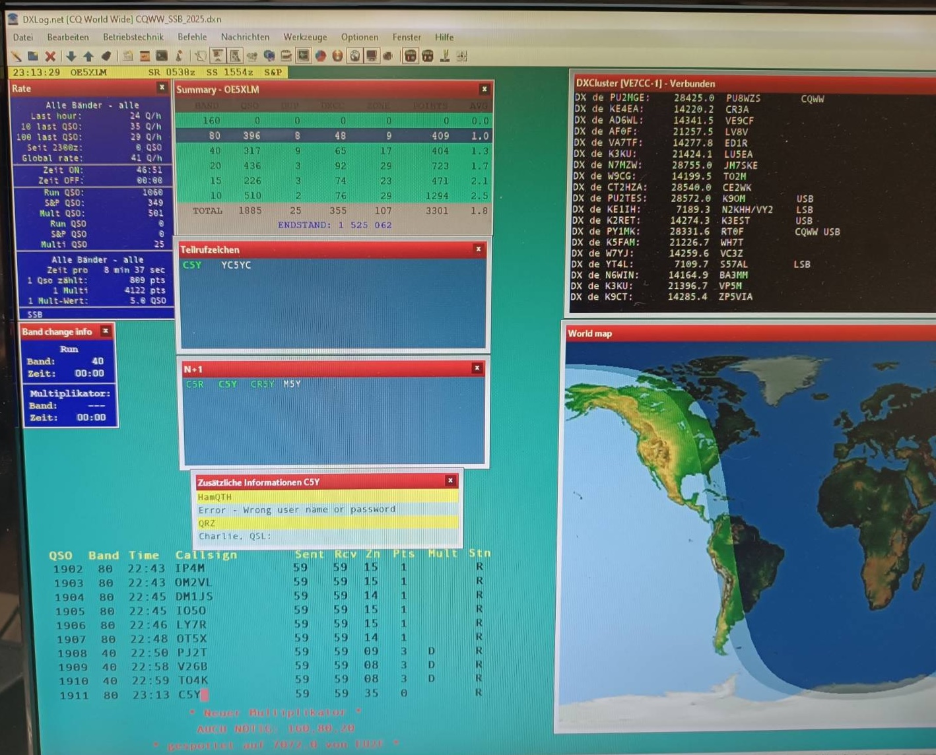This screenshot has width=936, height=755.
Task: Select the VP5M spot in DXCluster
Action: click(x=729, y=286)
